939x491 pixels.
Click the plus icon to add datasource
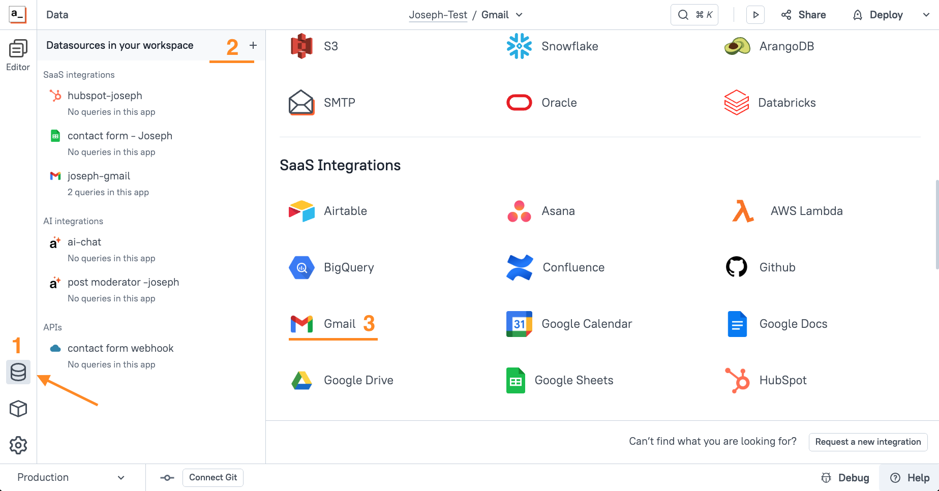[x=253, y=45]
